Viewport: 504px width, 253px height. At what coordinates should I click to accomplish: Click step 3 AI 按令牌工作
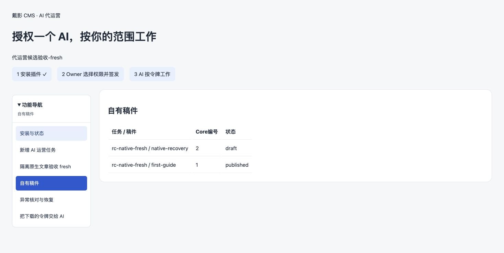(152, 74)
